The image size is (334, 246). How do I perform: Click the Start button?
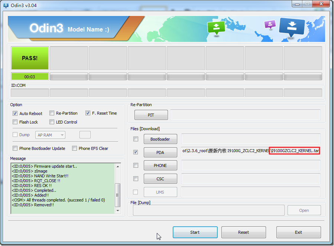click(195, 232)
